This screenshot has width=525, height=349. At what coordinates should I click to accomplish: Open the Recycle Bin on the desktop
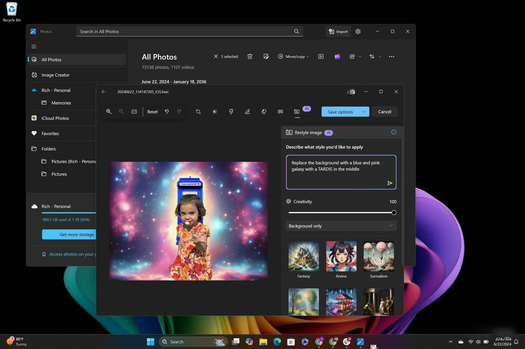coord(12,12)
